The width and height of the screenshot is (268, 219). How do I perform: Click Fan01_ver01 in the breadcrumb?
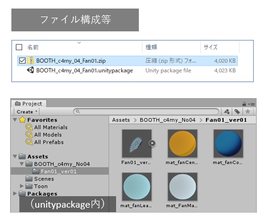[x=226, y=120]
